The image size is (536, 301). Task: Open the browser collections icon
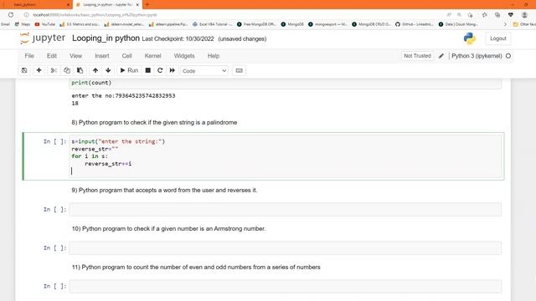497,15
